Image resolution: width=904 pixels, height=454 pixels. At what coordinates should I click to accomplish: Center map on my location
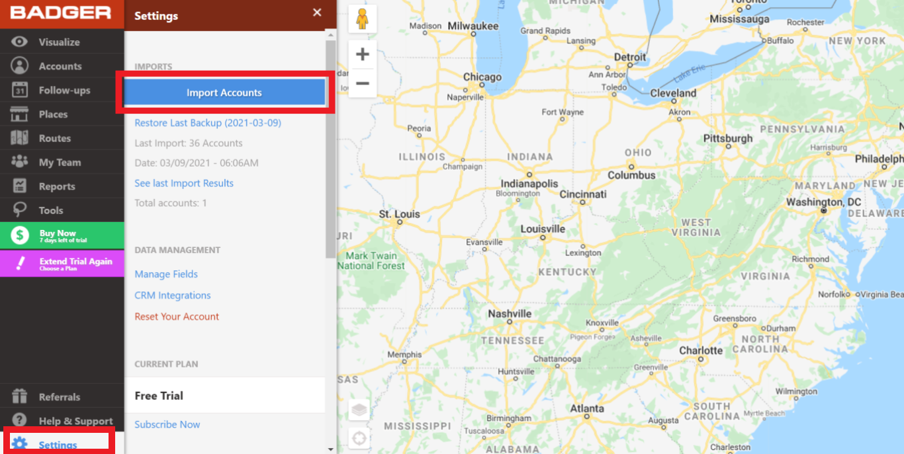359,437
